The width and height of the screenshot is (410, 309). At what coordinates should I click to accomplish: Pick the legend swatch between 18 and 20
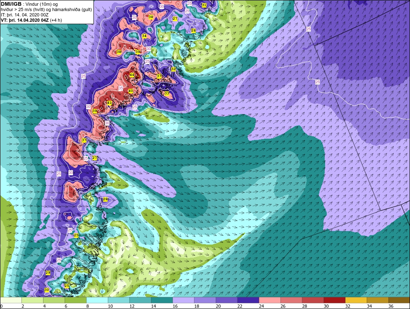pyautogui.click(x=205, y=300)
